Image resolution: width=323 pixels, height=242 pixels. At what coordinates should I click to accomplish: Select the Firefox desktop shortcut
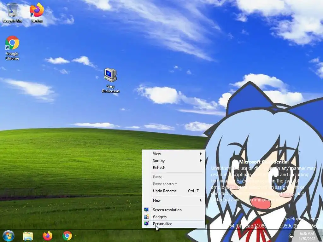pos(37,13)
